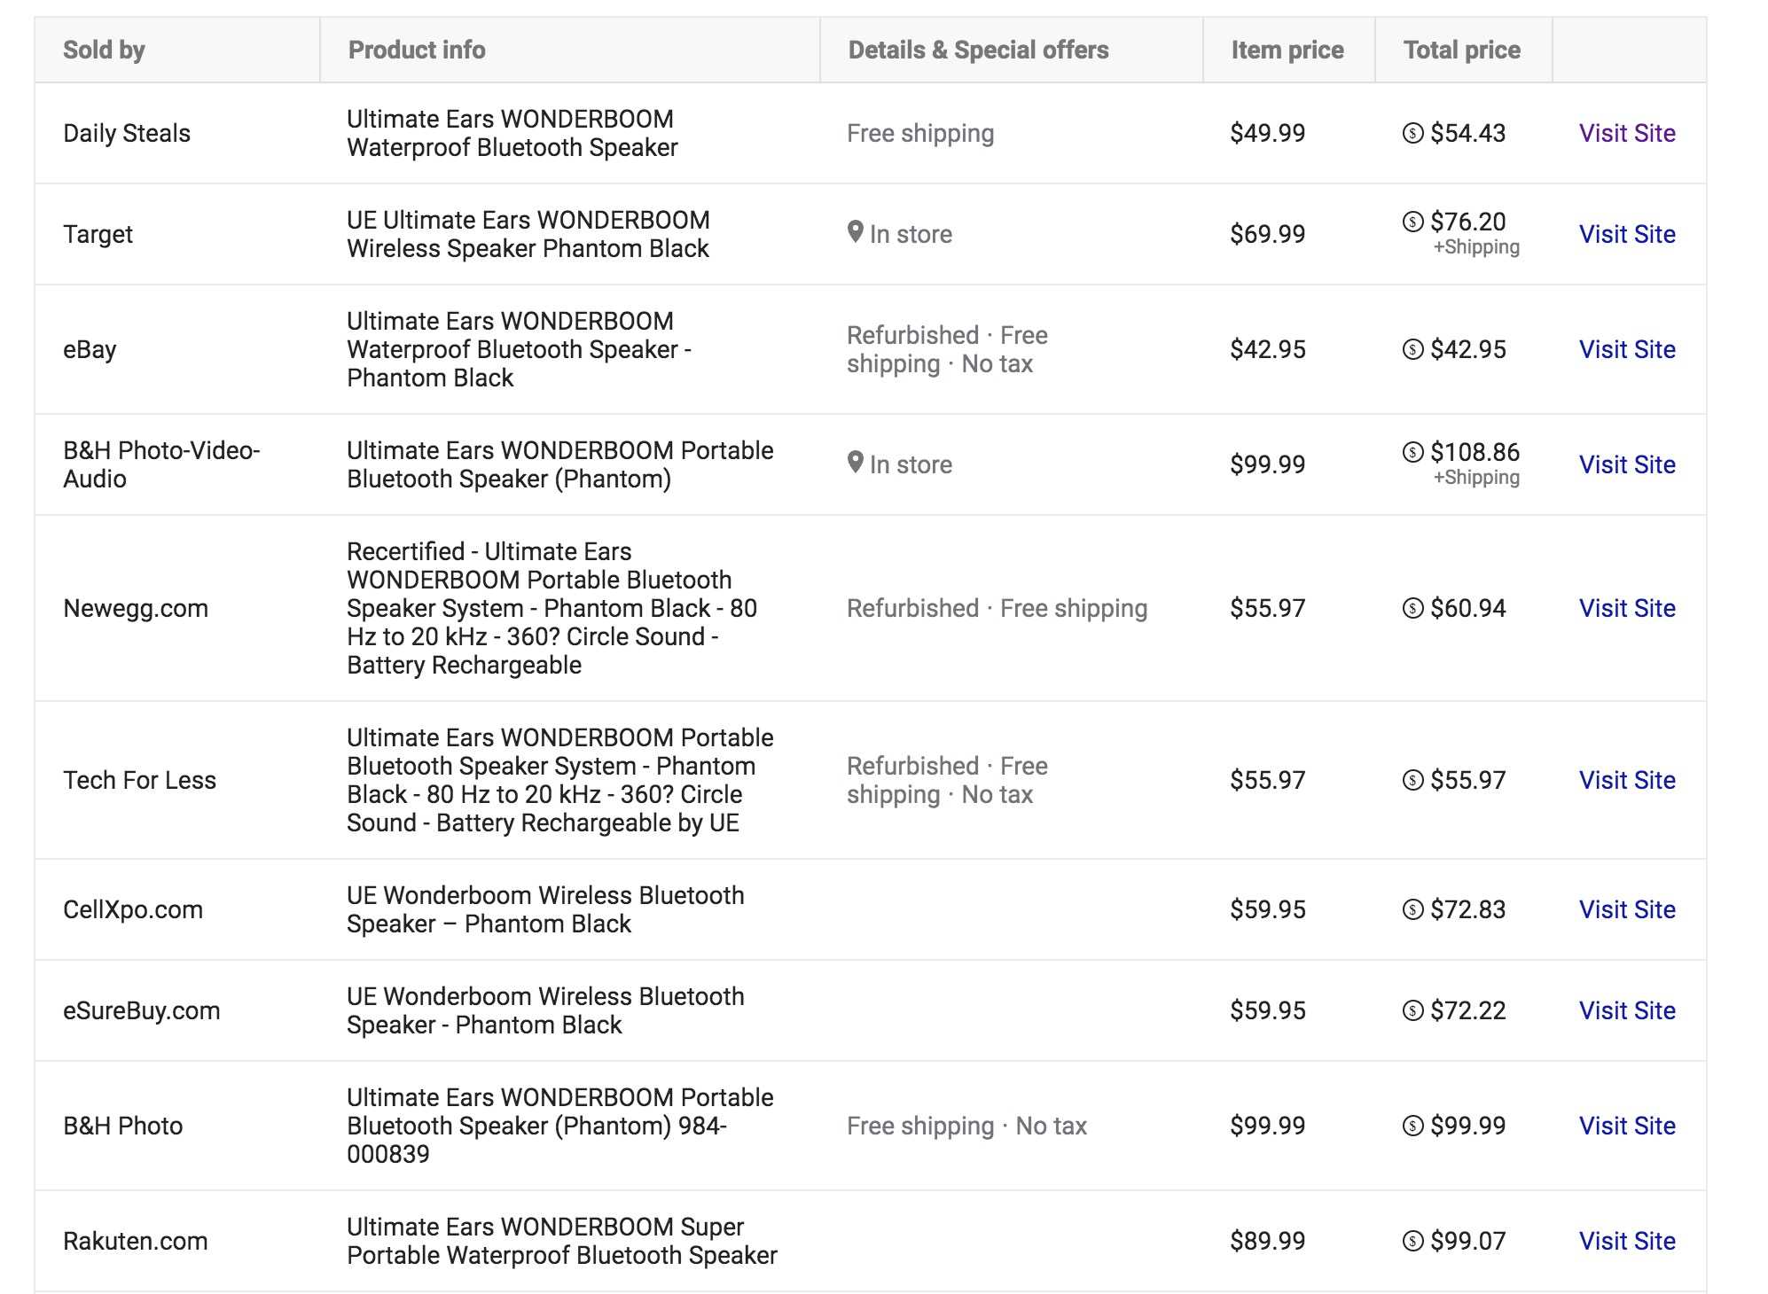Image resolution: width=1768 pixels, height=1294 pixels.
Task: Click the price info circle next to B&H Photo's $99.99
Action: (1414, 1126)
